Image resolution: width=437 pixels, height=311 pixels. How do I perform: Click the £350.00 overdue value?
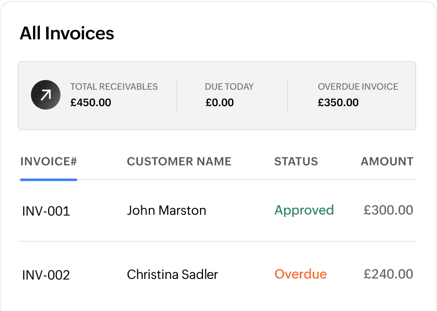click(x=338, y=103)
